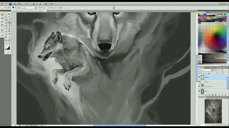Add a layer mask
This screenshot has width=229, height=128.
[x=212, y=95]
